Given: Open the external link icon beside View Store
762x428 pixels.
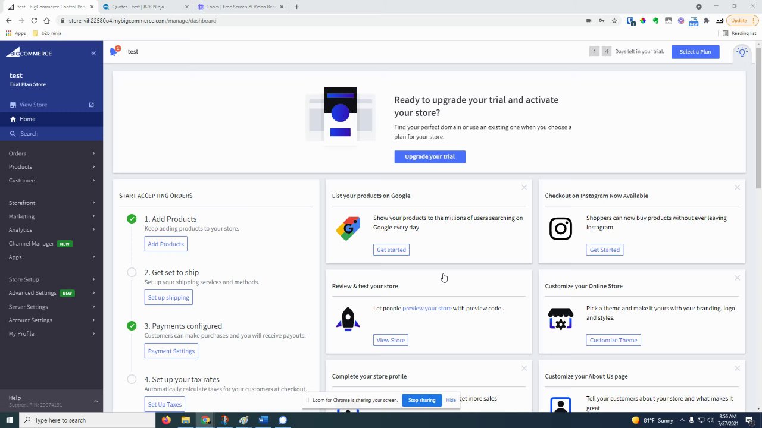Looking at the screenshot, I should click(x=92, y=105).
